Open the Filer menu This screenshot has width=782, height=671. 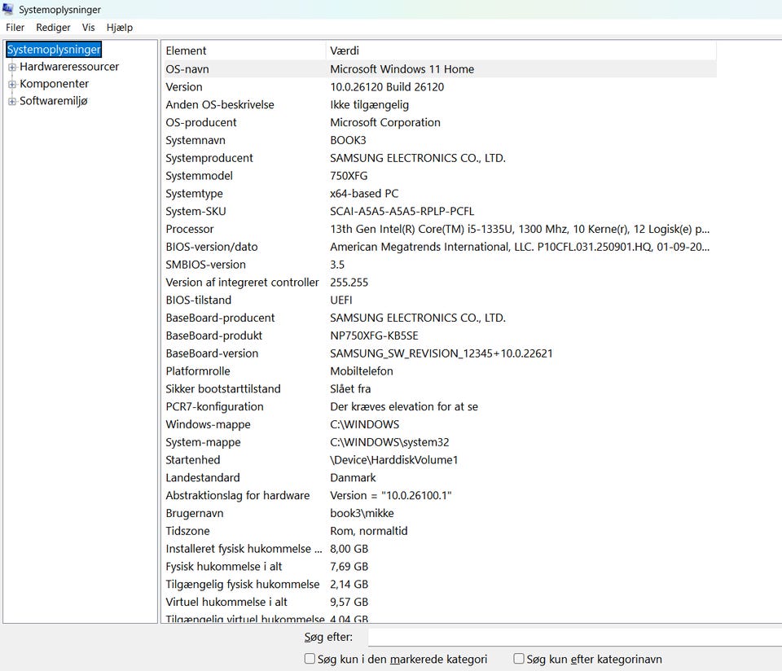click(x=15, y=28)
